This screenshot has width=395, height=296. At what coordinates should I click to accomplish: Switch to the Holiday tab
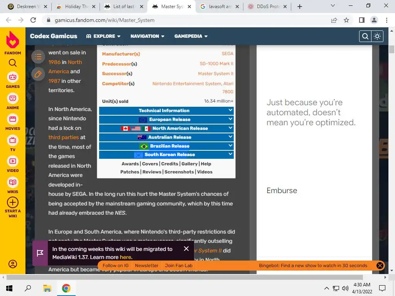[x=76, y=7]
